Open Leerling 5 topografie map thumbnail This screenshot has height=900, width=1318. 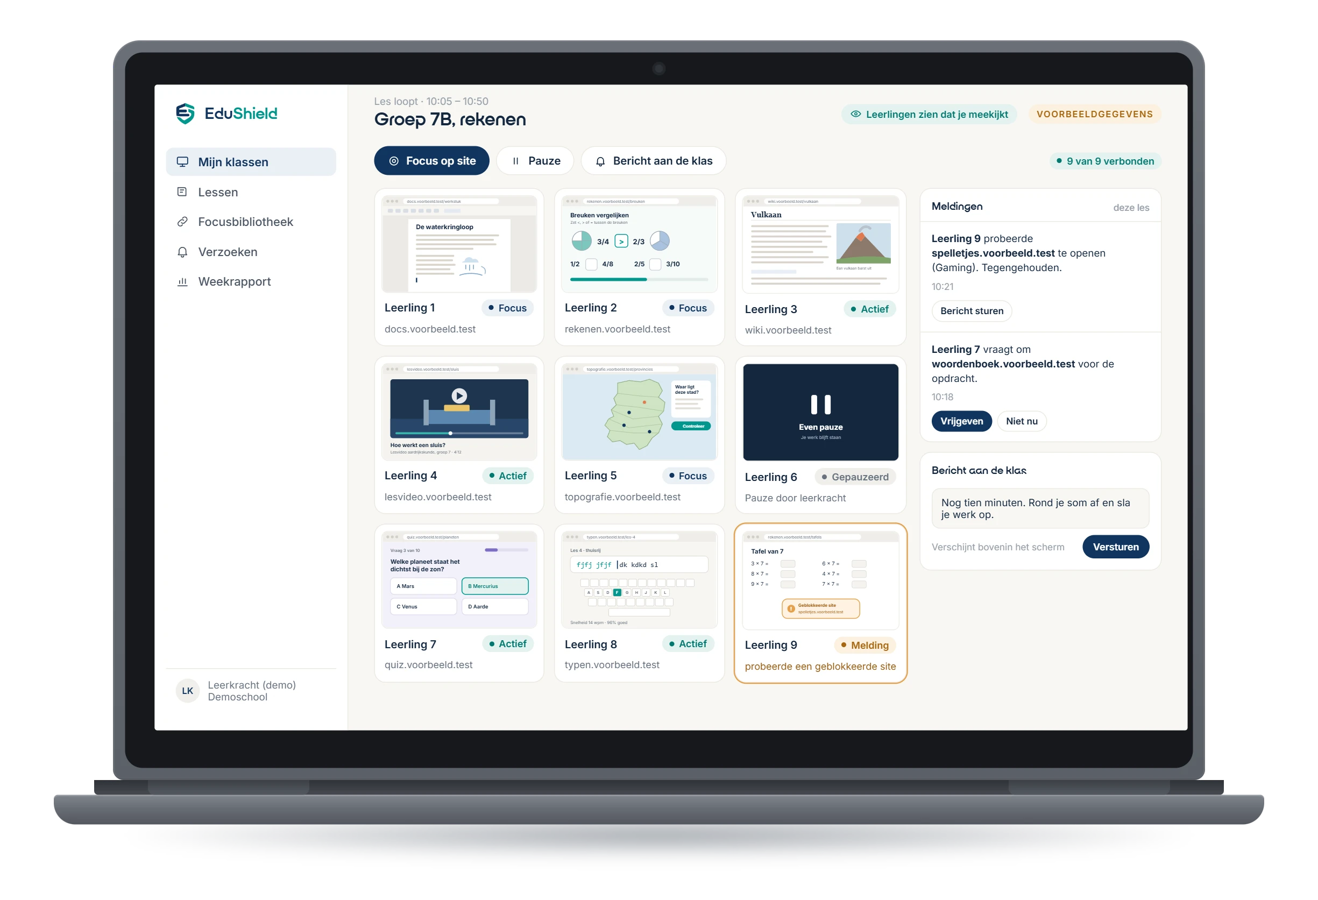point(639,412)
